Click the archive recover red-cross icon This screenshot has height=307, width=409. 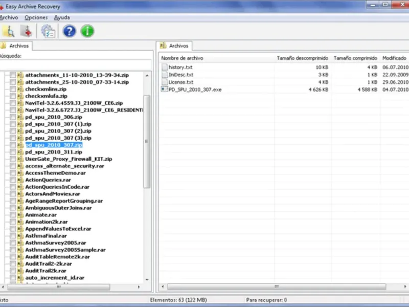click(x=26, y=31)
